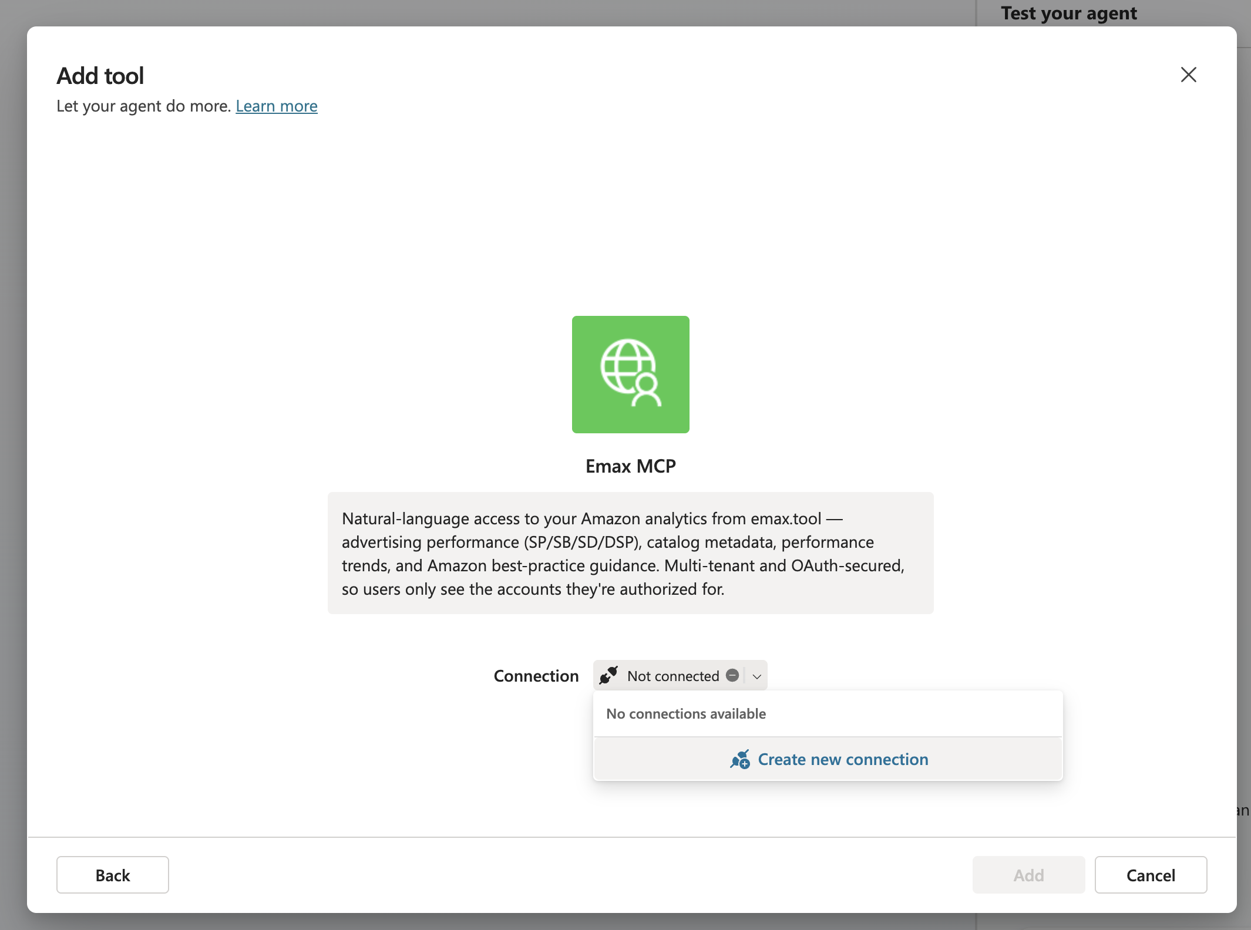Image resolution: width=1251 pixels, height=930 pixels.
Task: Click the Create new connection plug icon
Action: 740,759
